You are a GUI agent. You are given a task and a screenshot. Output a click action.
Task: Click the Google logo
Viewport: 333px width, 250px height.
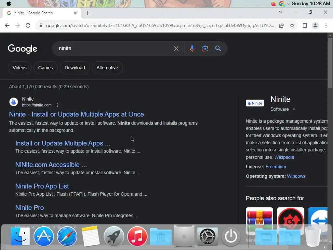click(22, 49)
